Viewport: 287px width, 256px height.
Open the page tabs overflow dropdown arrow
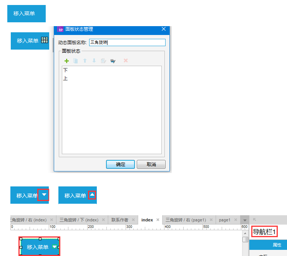pyautogui.click(x=245, y=220)
